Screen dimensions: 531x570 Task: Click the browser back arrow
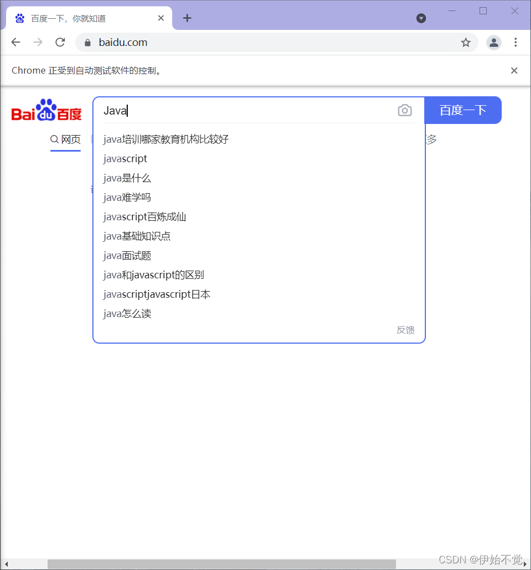(15, 42)
